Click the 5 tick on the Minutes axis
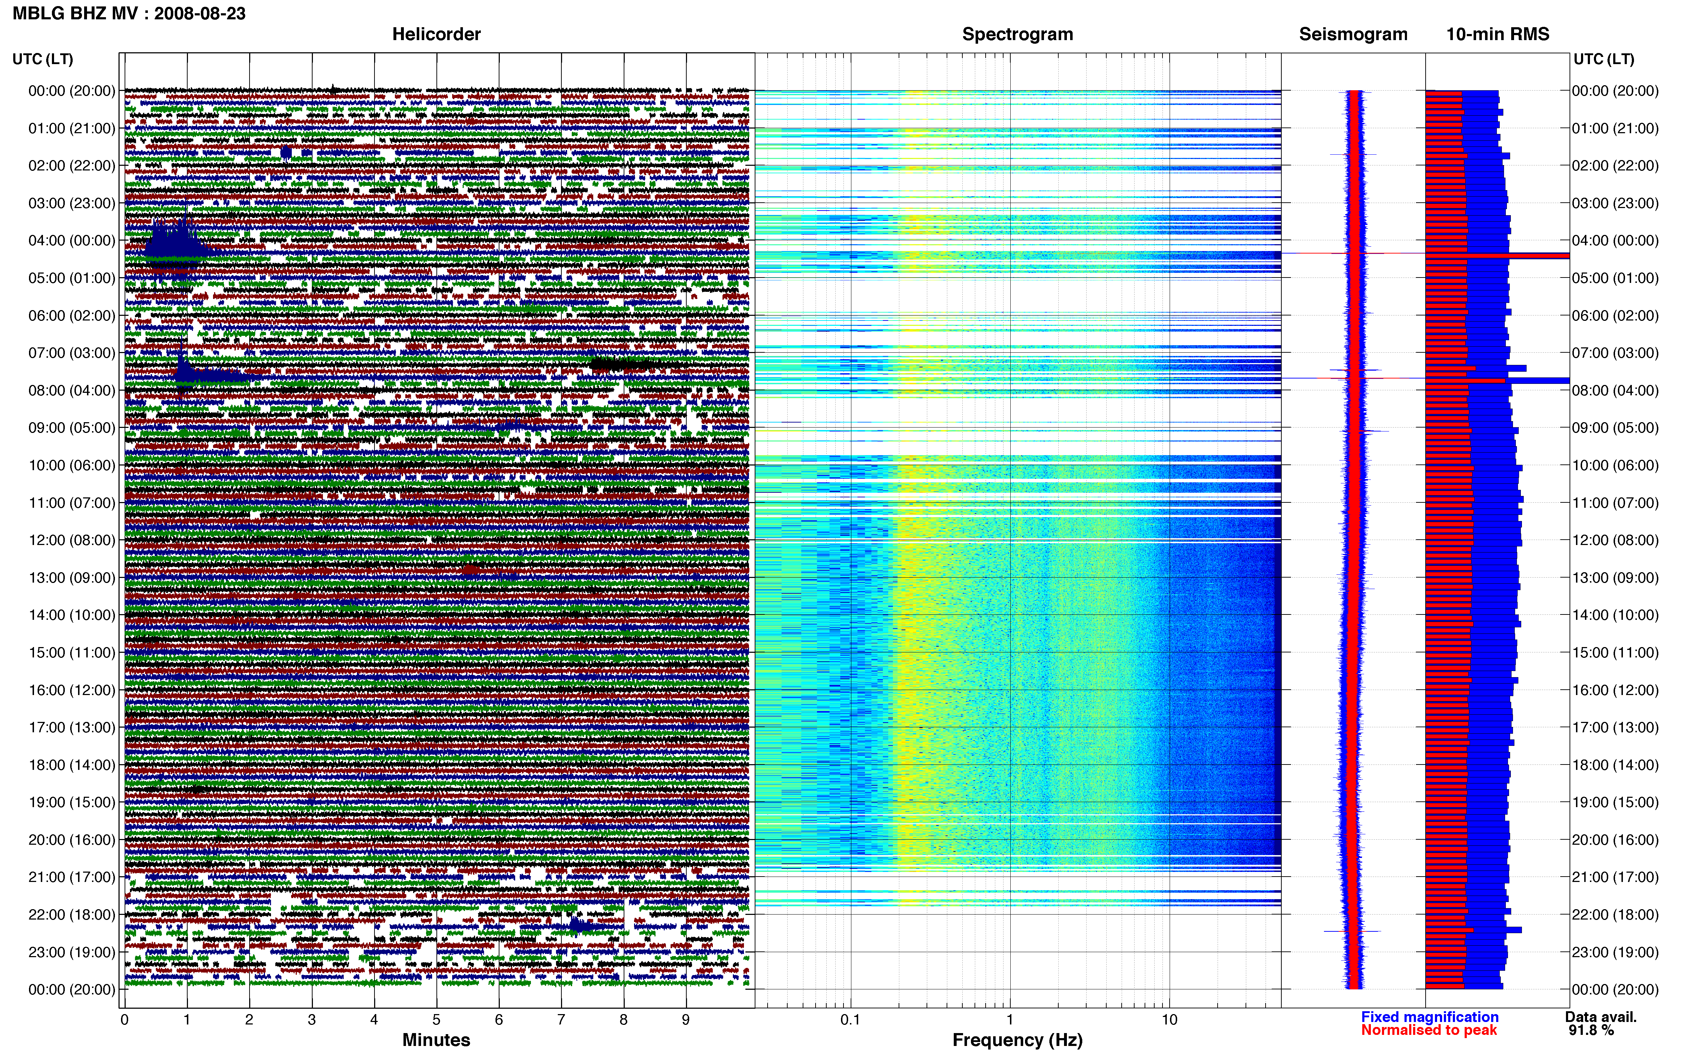Viewport: 1697px width, 1061px height. (x=436, y=1020)
